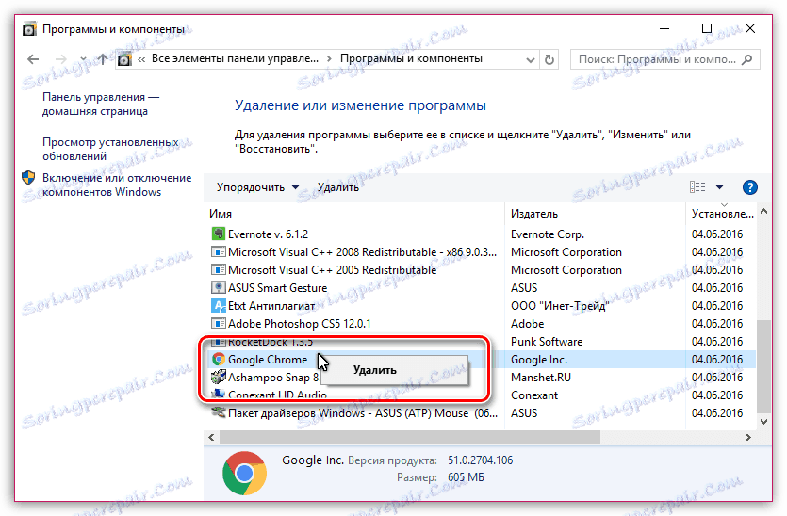Click the horizontal scrollbar thumb

[410, 437]
